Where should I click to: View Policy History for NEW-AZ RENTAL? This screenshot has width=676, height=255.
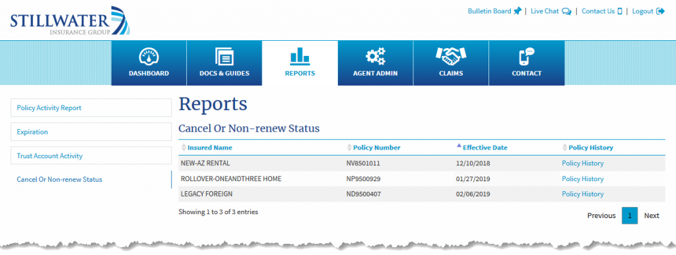(x=582, y=163)
